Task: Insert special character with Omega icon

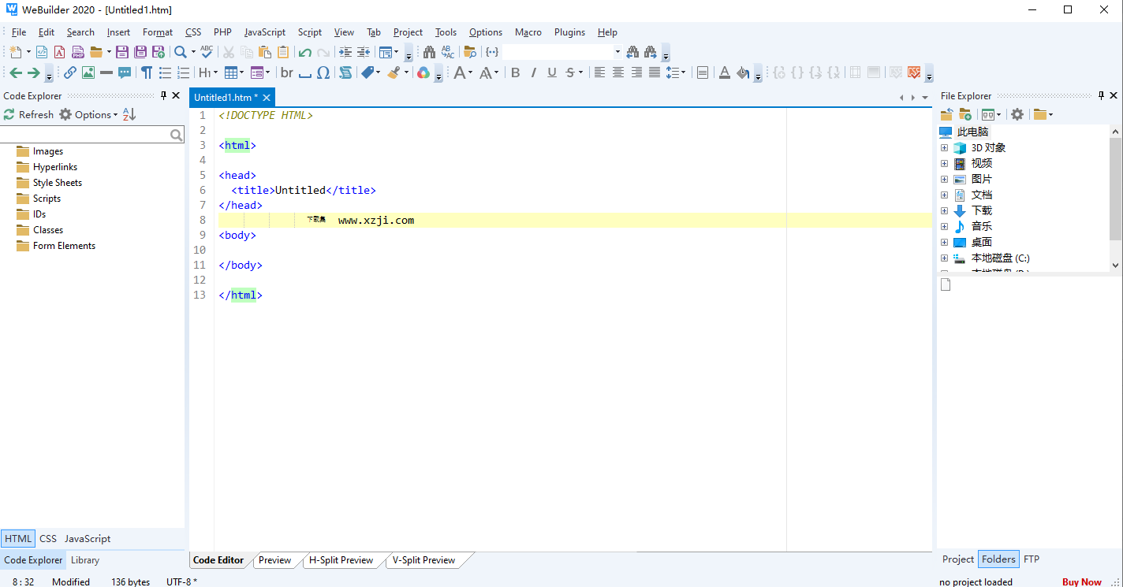Action: pyautogui.click(x=323, y=72)
